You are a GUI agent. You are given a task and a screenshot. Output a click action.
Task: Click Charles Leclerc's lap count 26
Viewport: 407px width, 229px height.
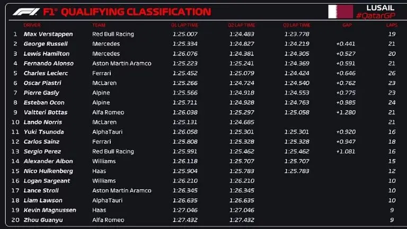coord(392,73)
